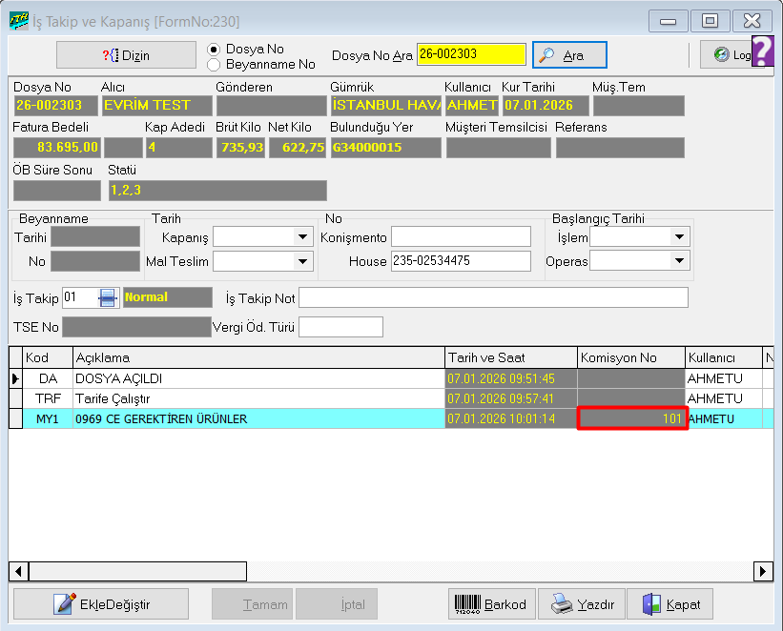Click the Barkod barcode button
Image resolution: width=783 pixels, height=631 pixels.
coord(490,604)
